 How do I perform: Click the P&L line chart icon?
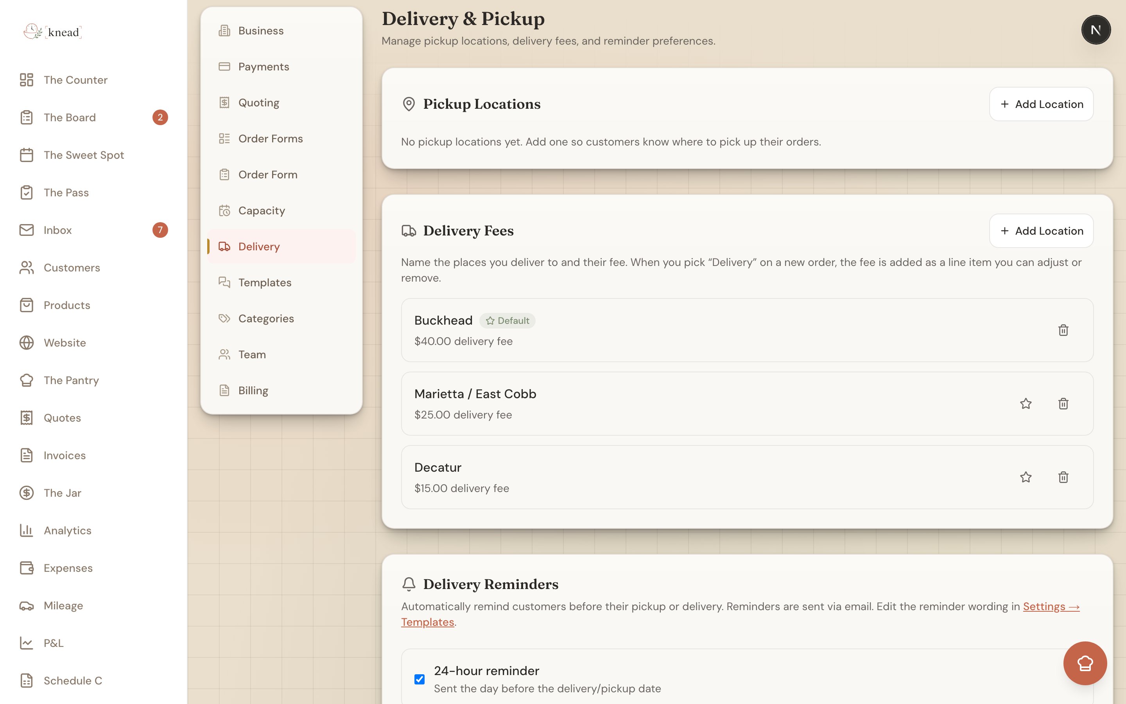point(27,643)
